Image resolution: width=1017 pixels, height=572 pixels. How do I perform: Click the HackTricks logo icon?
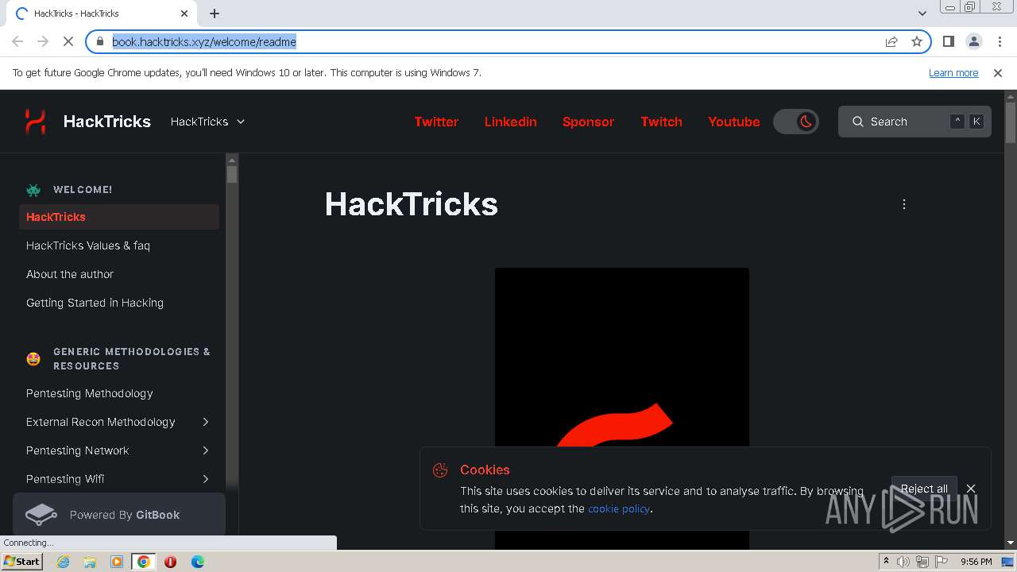click(35, 122)
